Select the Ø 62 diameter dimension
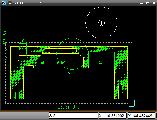The width and height of the screenshot is (157, 120). click(61, 63)
